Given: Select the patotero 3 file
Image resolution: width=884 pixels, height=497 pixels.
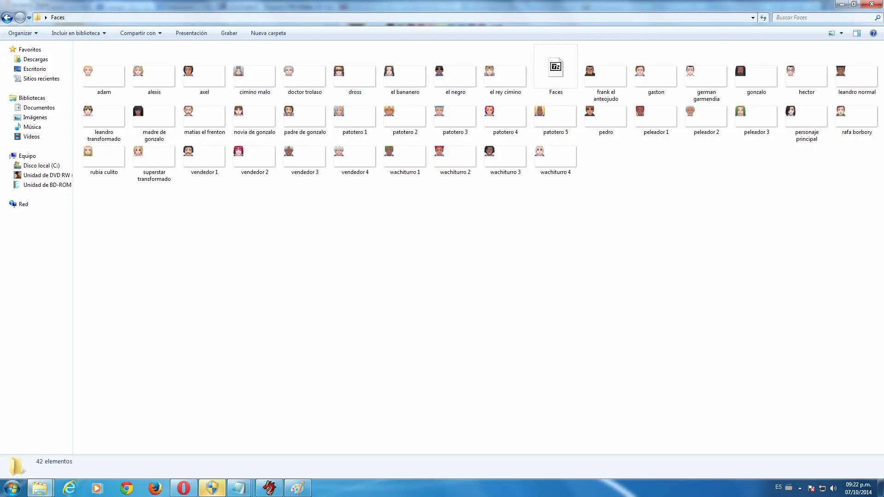Looking at the screenshot, I should tap(455, 116).
